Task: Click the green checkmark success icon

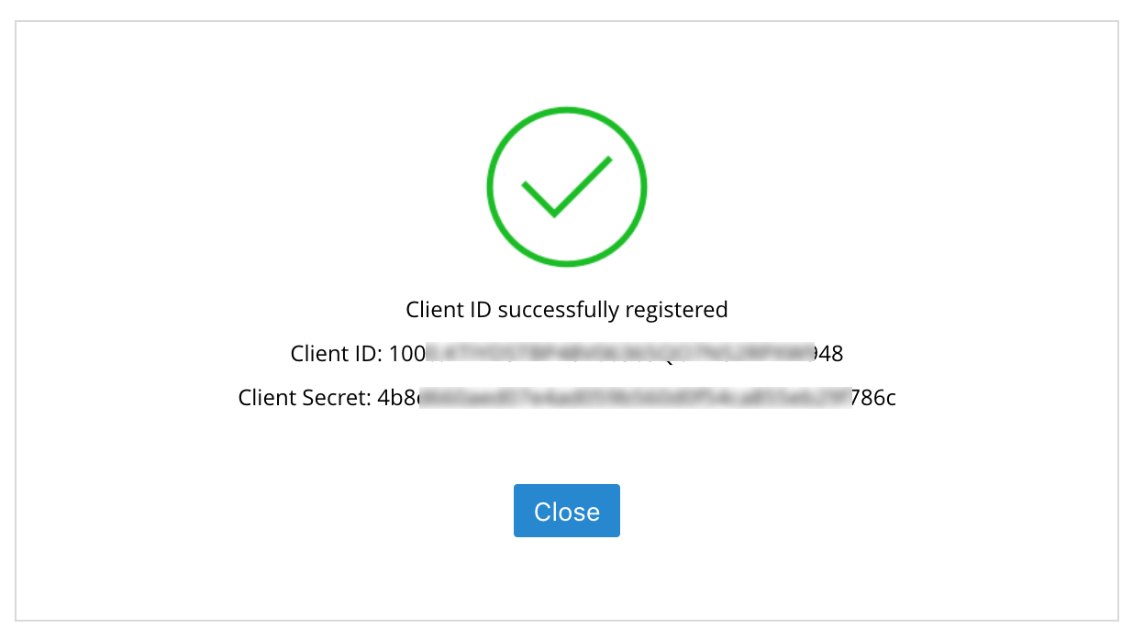Action: tap(566, 186)
